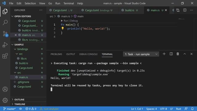
Task: Create a new terminal with plus icon
Action: click(x=164, y=54)
